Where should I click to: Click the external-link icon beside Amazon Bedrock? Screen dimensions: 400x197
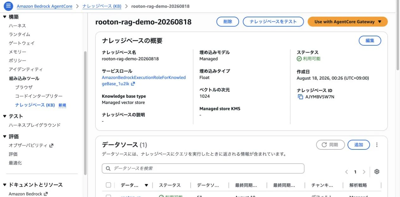coord(46,194)
